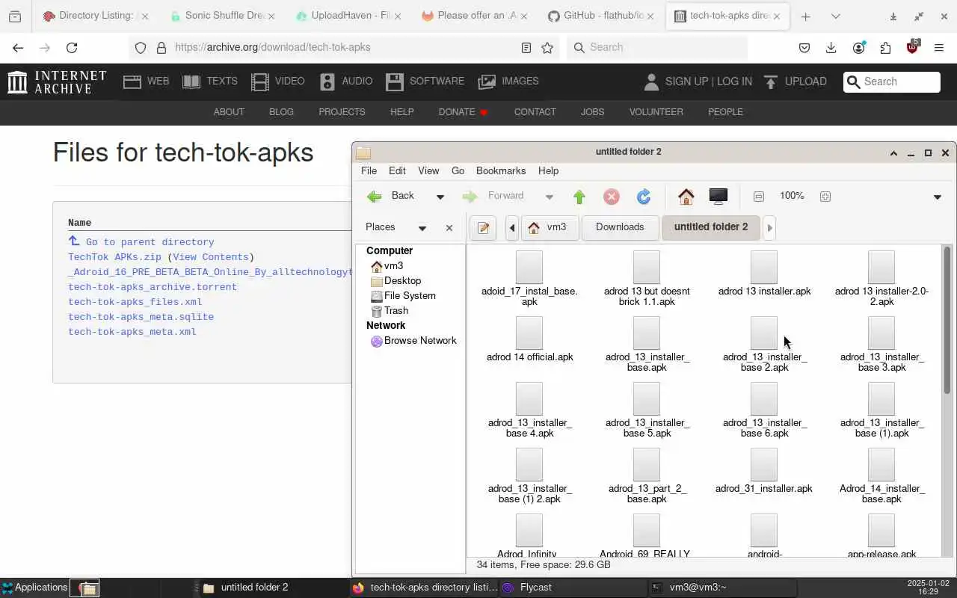957x598 pixels.
Task: Click the zoom in icon after 100%
Action: click(825, 197)
